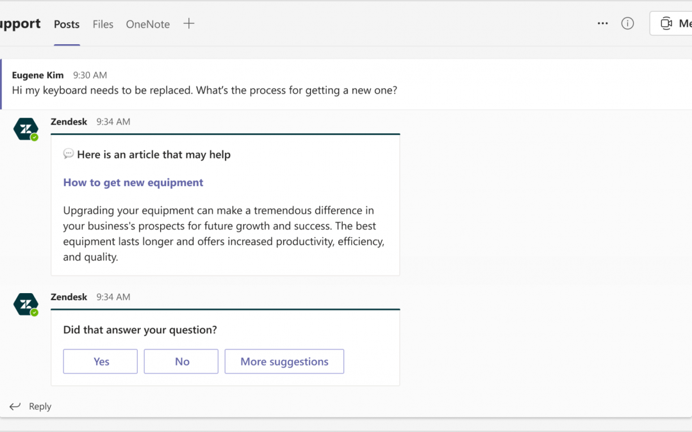Open the 'How to get new equipment' article link

[x=133, y=182]
